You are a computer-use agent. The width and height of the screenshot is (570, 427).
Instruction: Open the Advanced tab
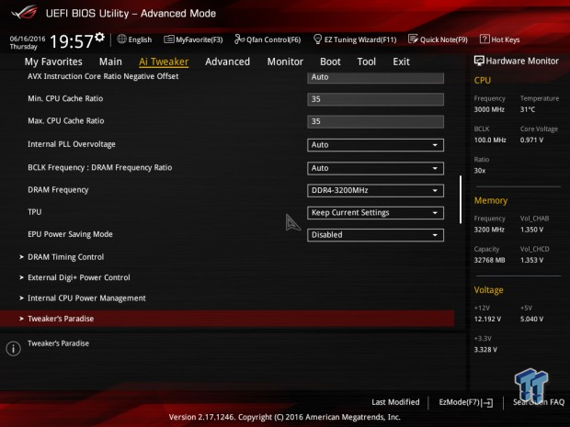point(228,62)
